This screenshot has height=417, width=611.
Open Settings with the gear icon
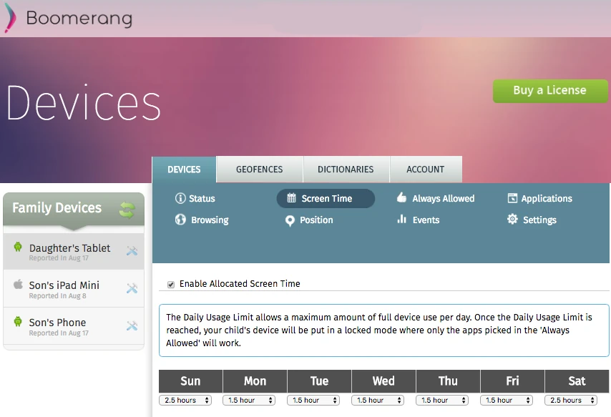(512, 220)
